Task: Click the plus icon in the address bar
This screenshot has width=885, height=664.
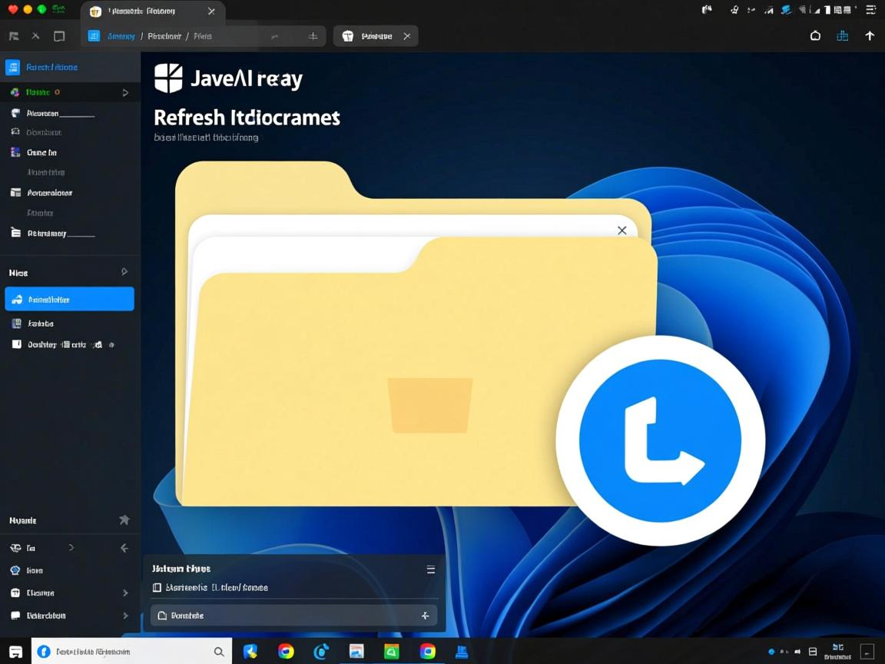Action: pyautogui.click(x=313, y=36)
